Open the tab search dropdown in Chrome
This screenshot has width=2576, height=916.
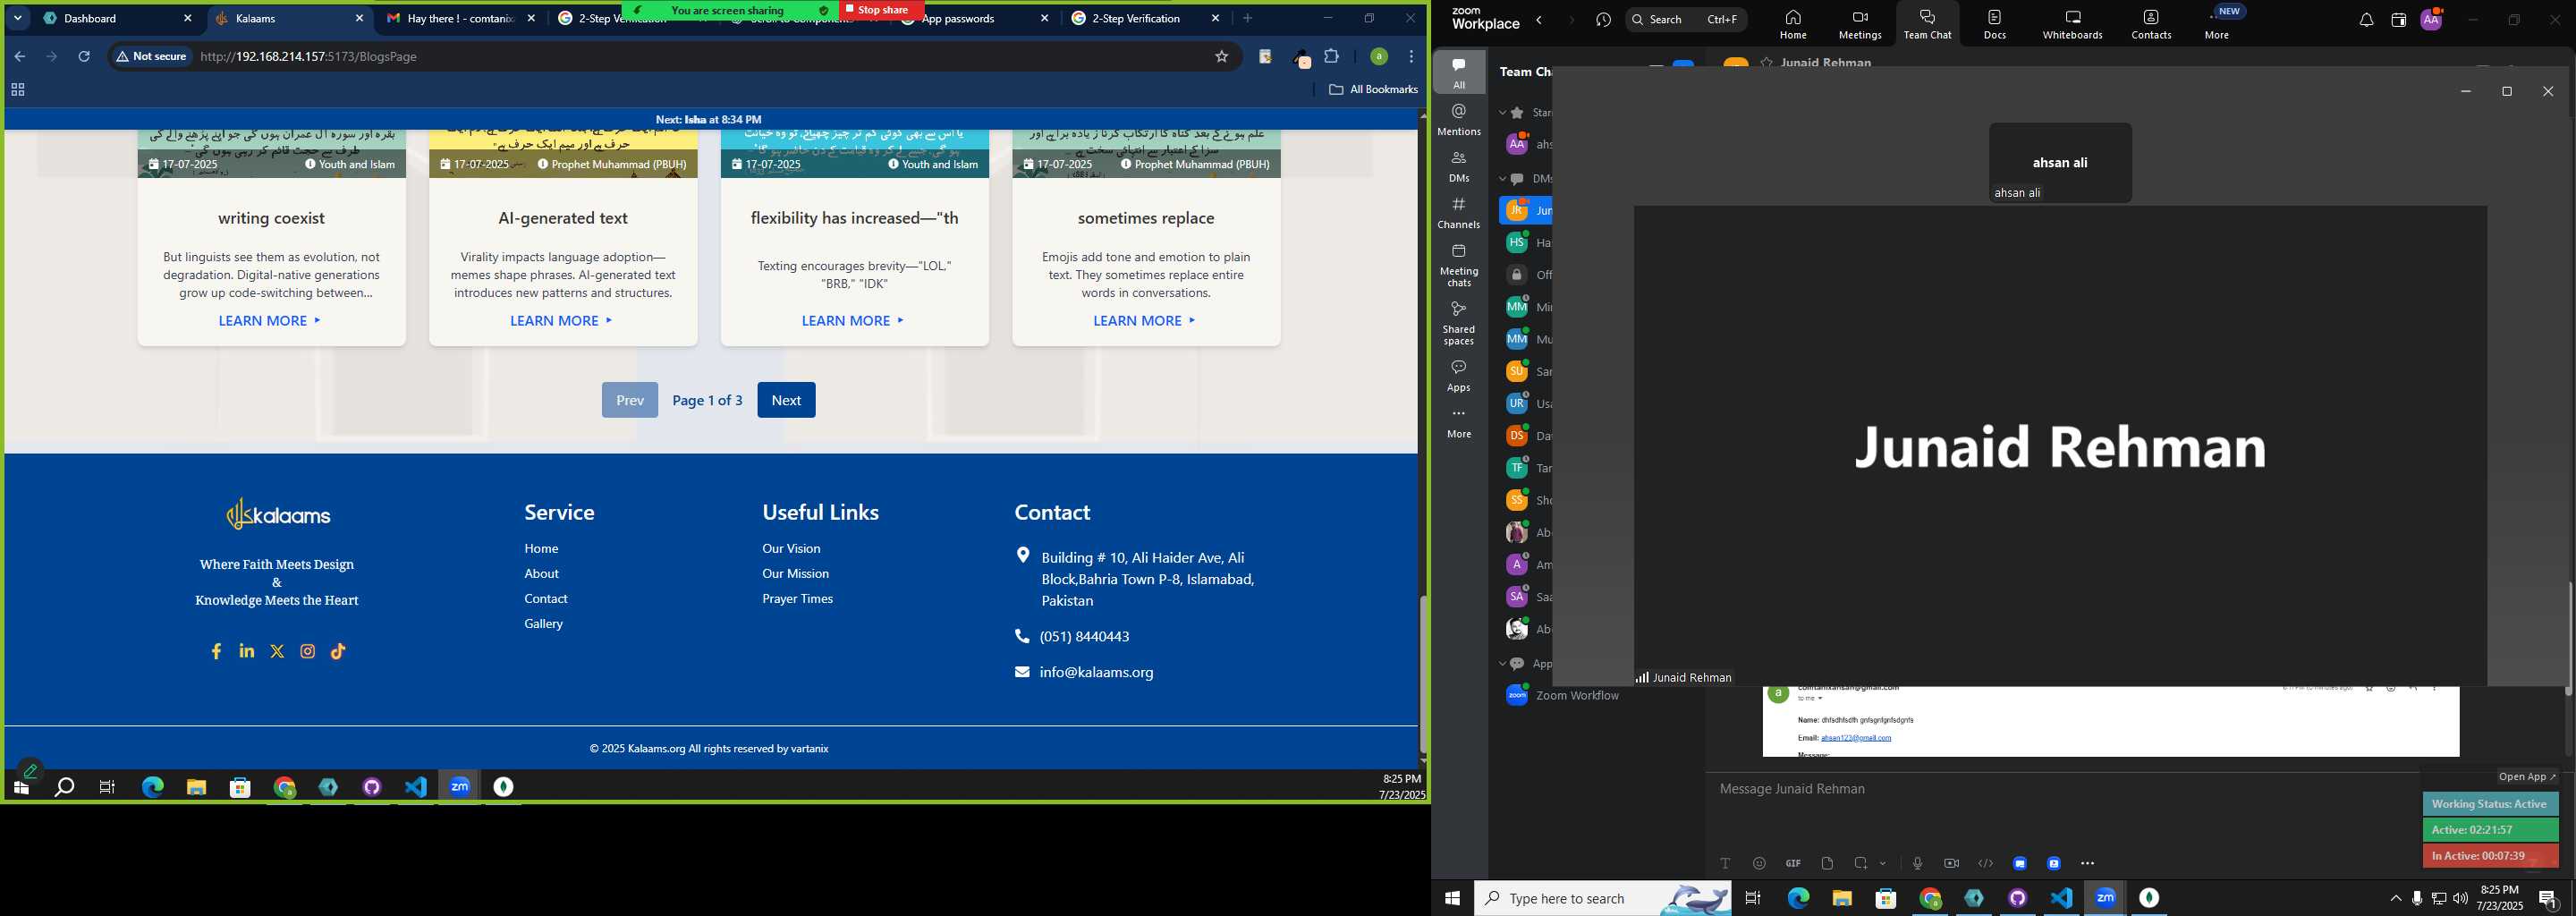click(x=17, y=18)
